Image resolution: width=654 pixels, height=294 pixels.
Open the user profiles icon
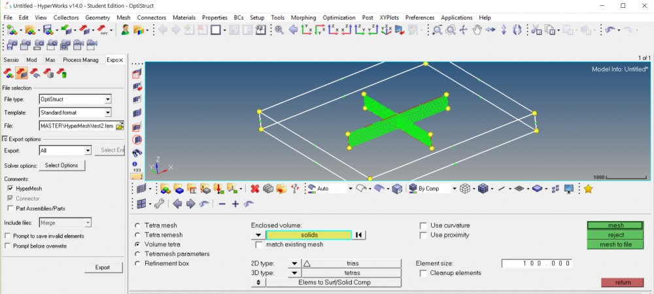125,29
